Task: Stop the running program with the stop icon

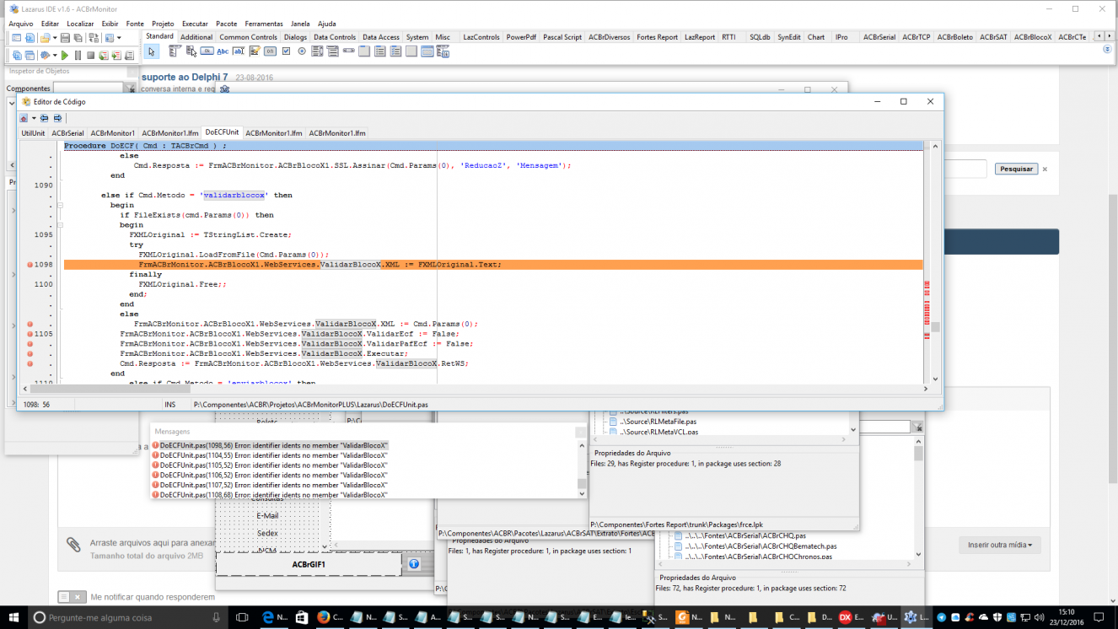Action: coord(90,55)
